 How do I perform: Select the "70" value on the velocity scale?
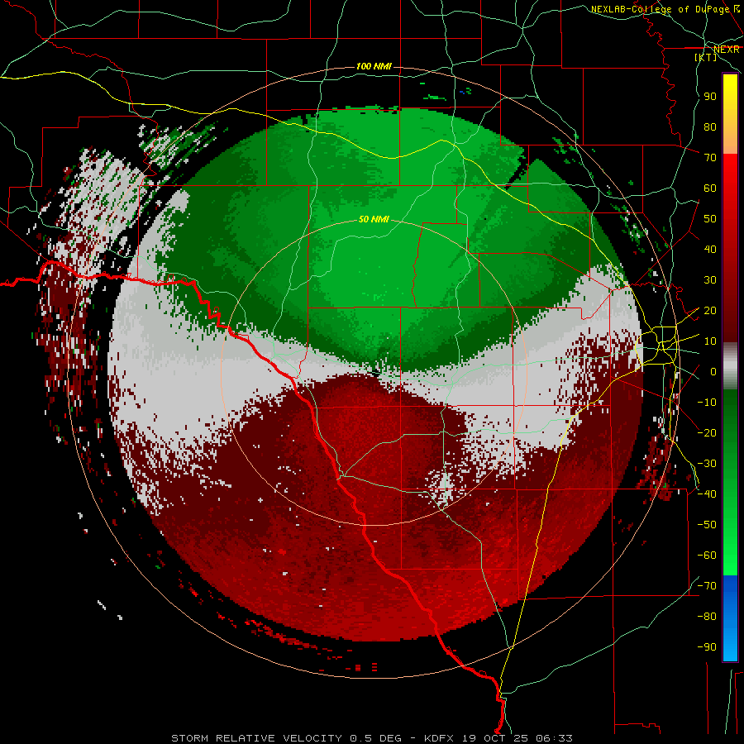click(710, 158)
